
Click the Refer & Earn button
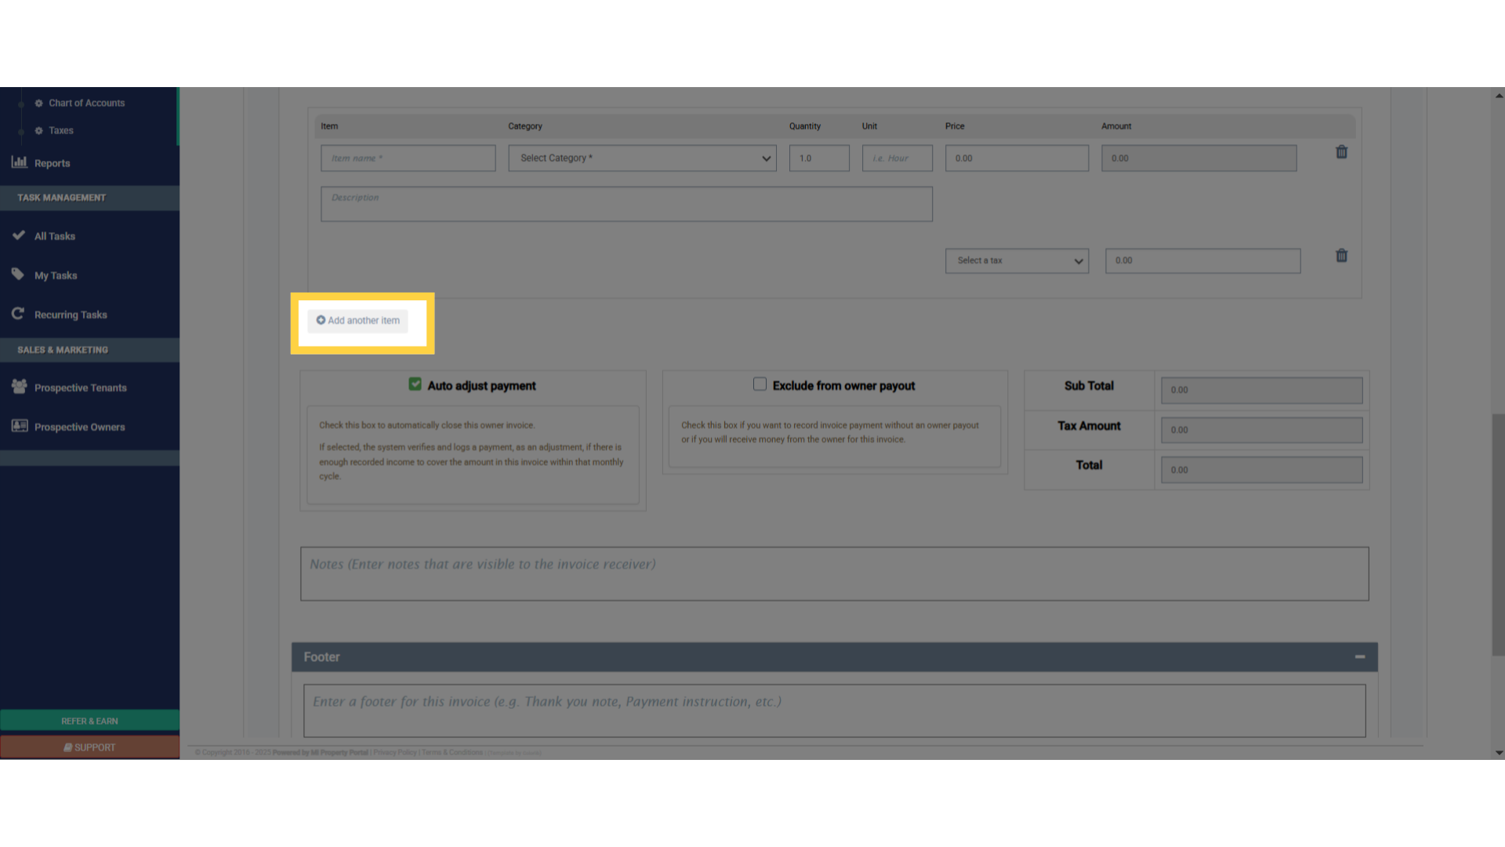[x=89, y=721]
